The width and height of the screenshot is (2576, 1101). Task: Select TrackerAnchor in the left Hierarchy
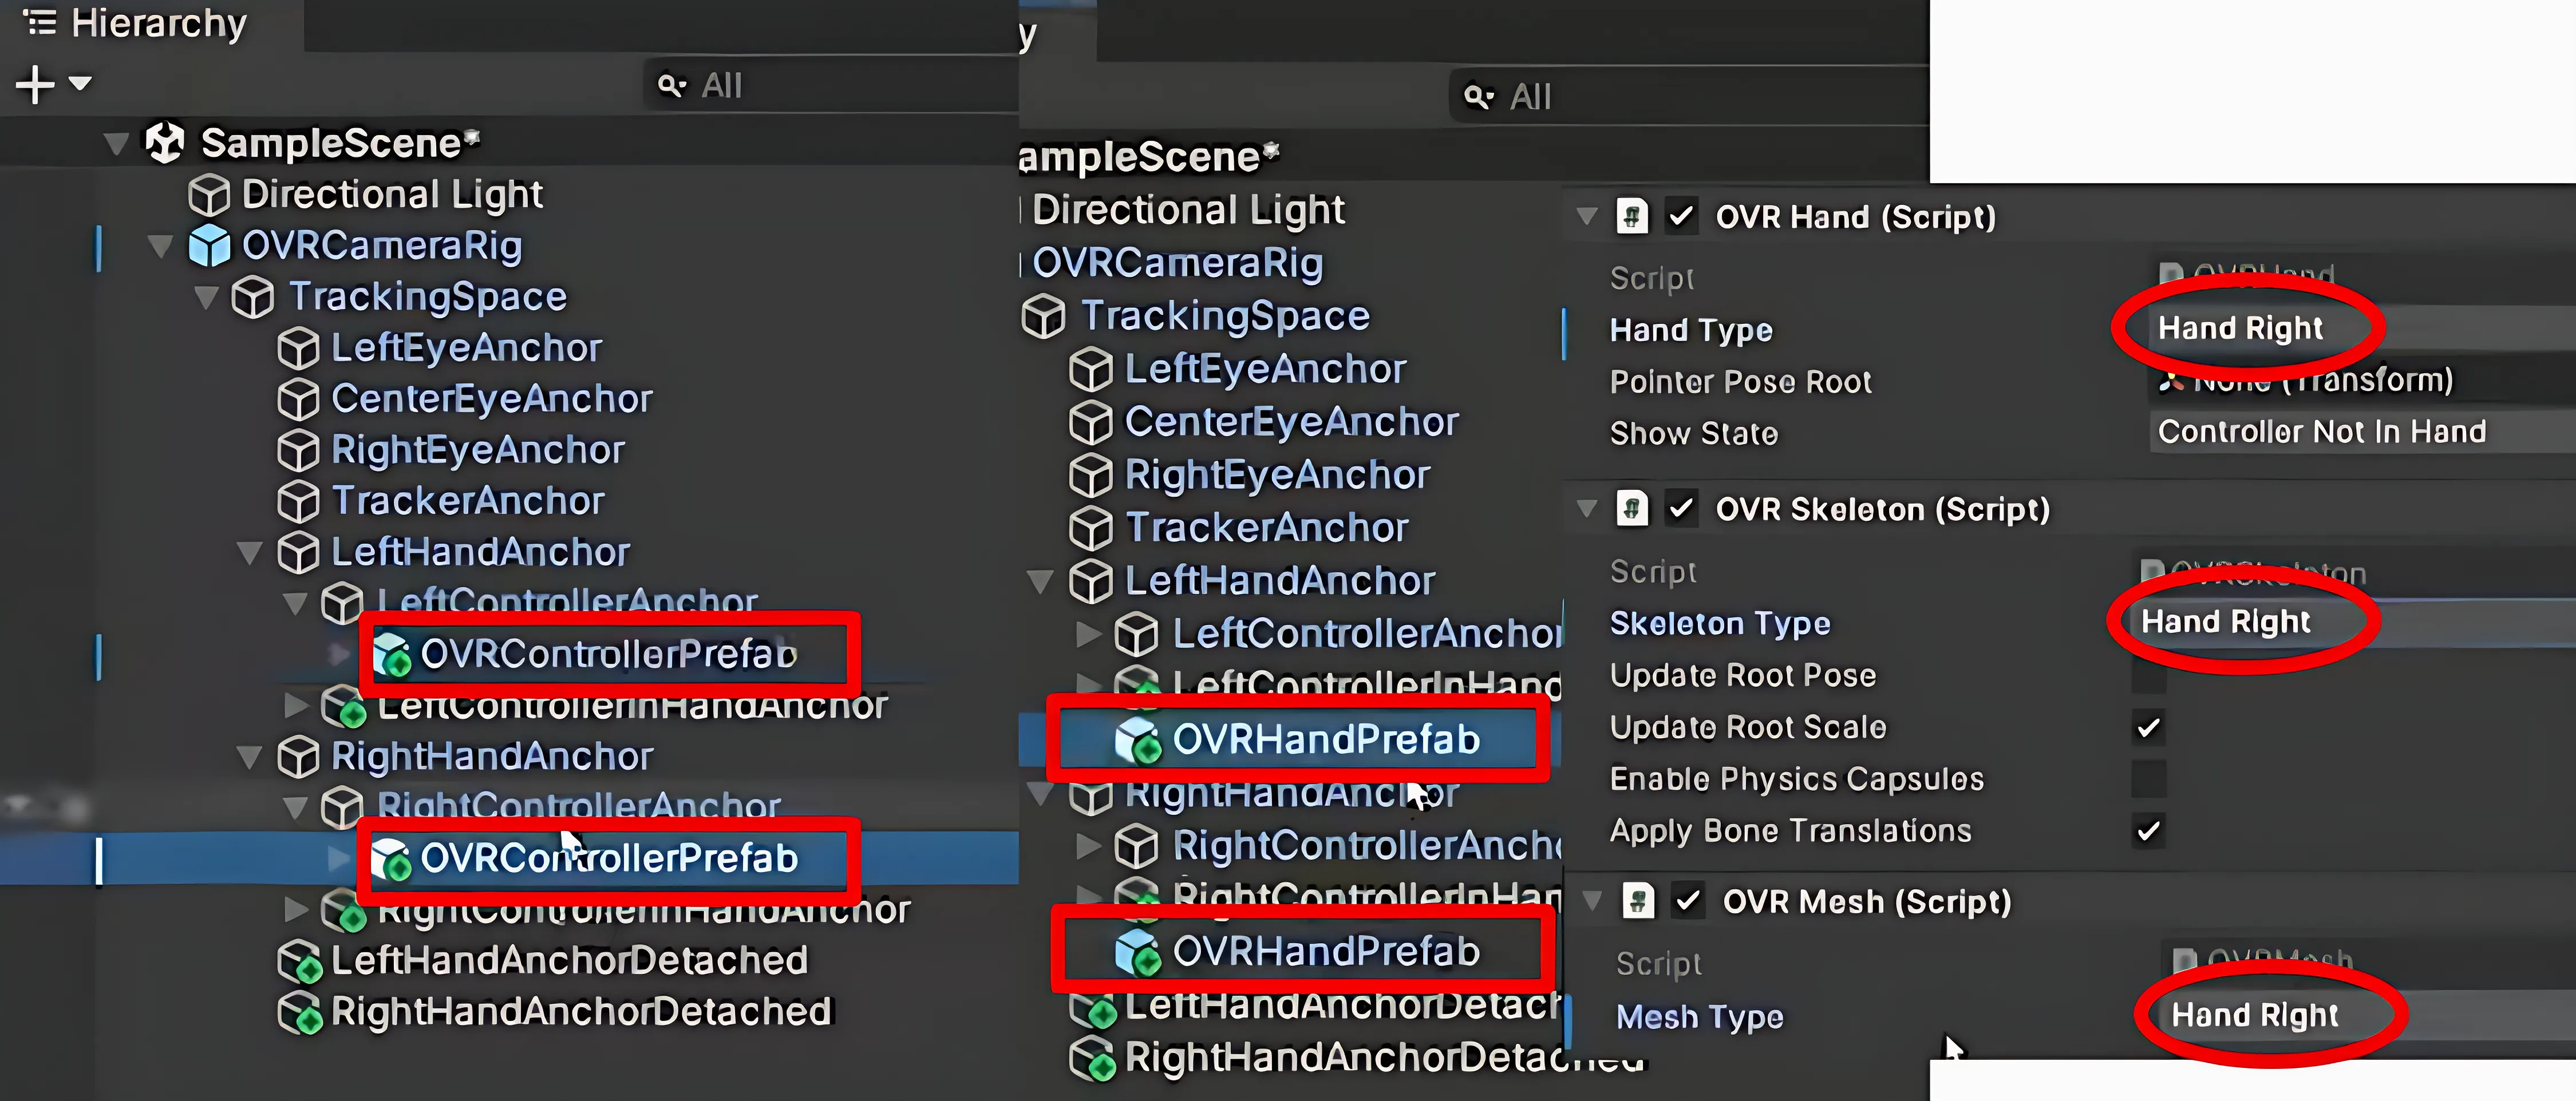pyautogui.click(x=467, y=501)
